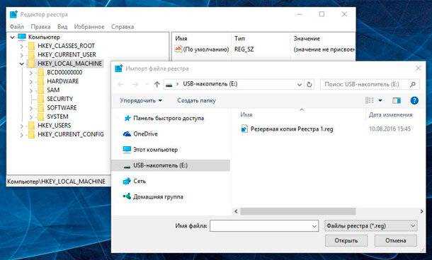The image size is (432, 260).
Task: Expand HKEY_CURRENT_USER tree node
Action: (x=21, y=55)
